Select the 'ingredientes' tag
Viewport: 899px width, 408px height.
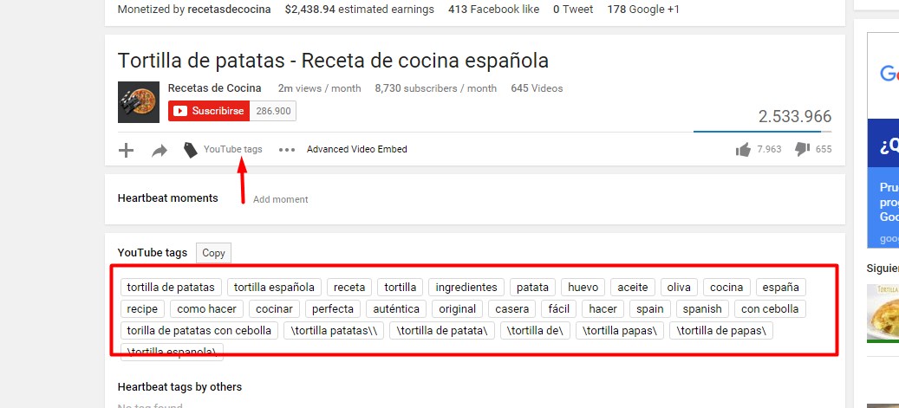(x=466, y=287)
